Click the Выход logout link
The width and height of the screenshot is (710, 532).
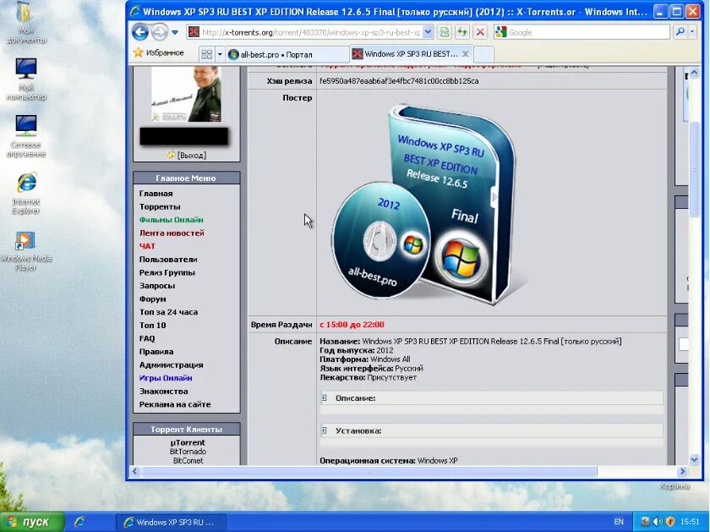(x=191, y=155)
